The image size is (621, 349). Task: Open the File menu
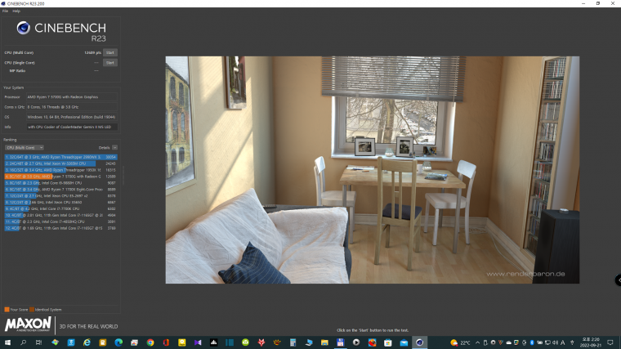pyautogui.click(x=5, y=11)
